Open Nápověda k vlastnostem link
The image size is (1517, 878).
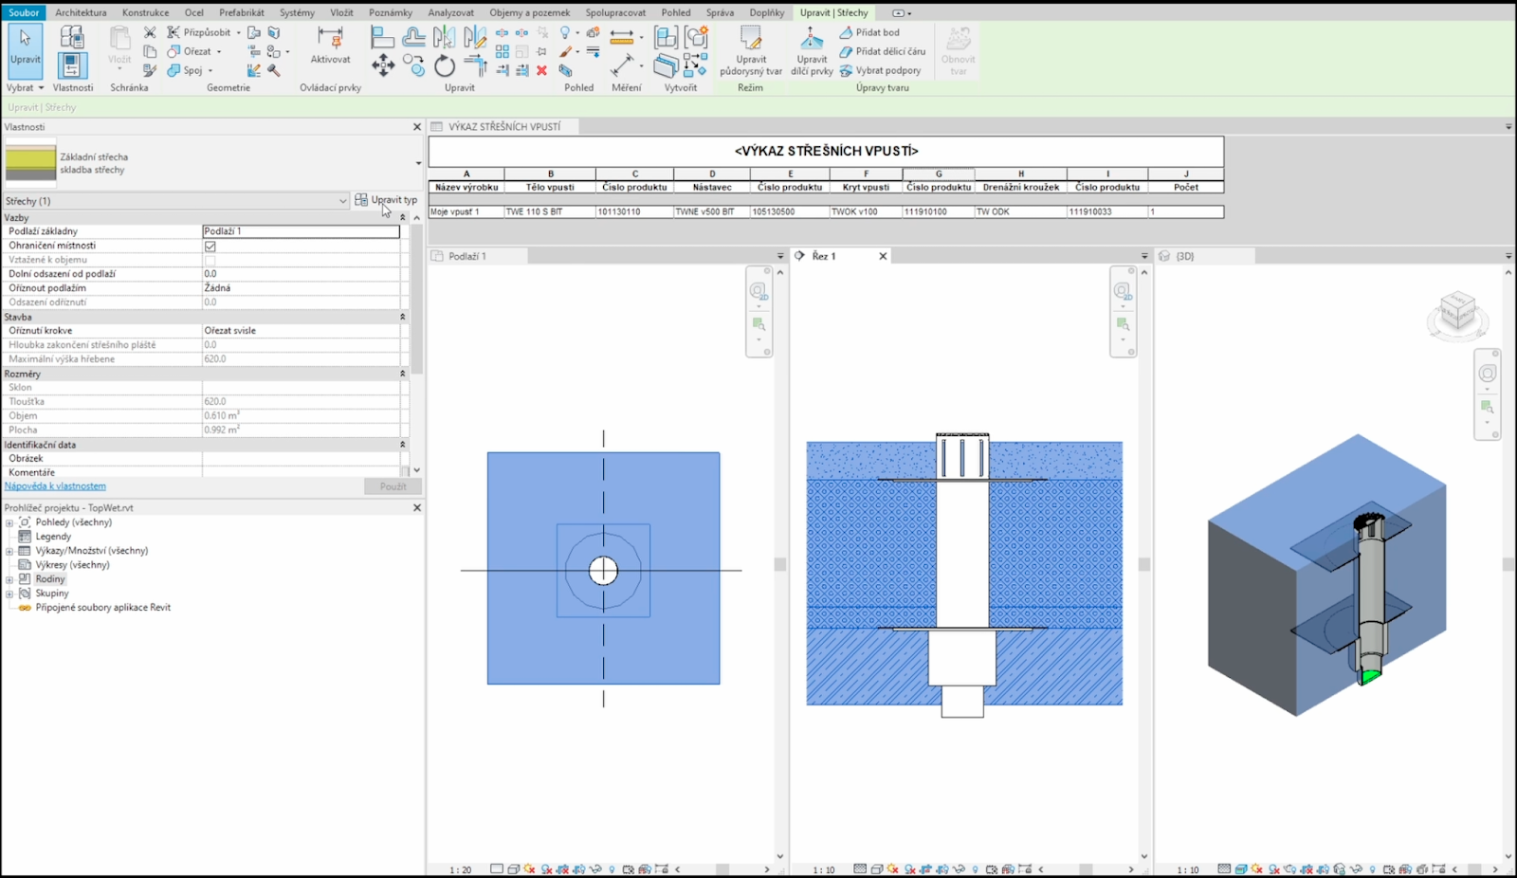coord(55,486)
